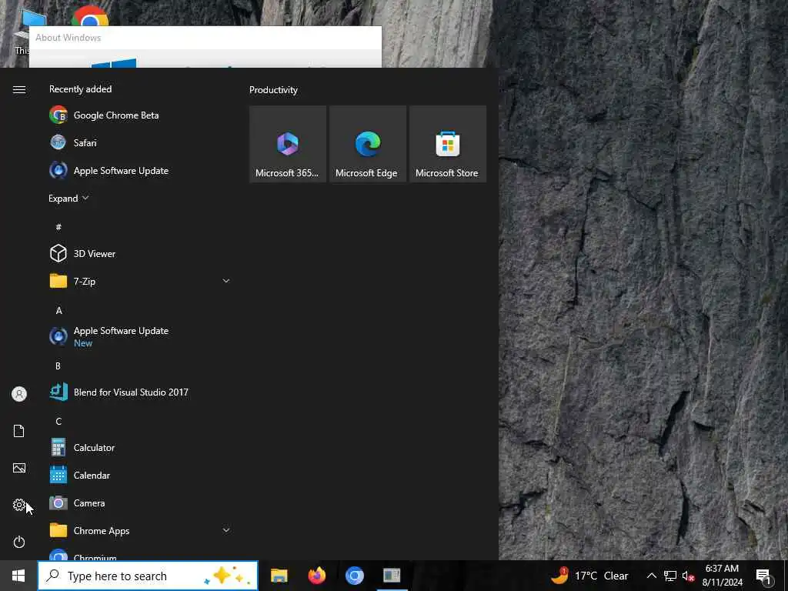This screenshot has height=591, width=788.
Task: Click the Power button in Start
Action: [19, 542]
